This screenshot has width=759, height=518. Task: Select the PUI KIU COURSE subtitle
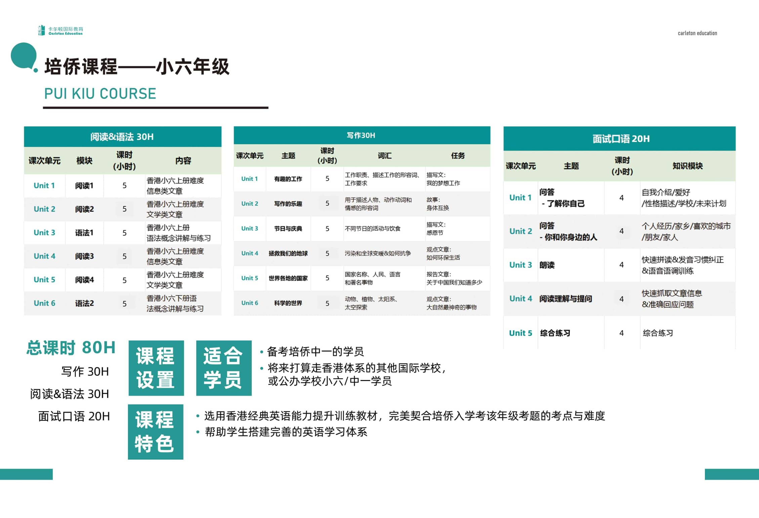[x=100, y=93]
